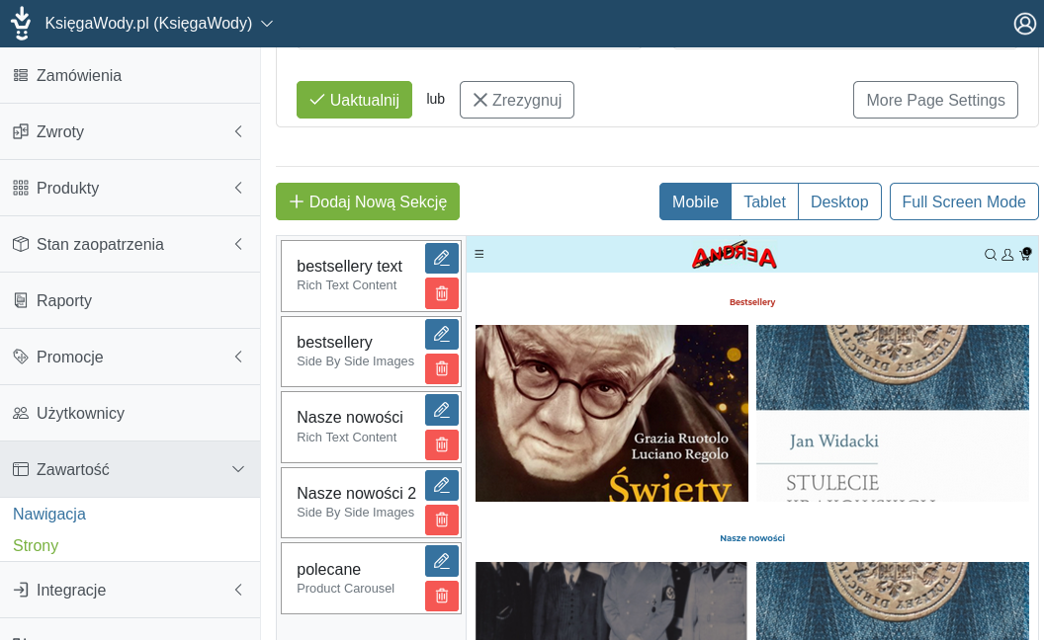Delete the 'bestsellery text' section
Viewport: 1044px width, 640px height.
(x=442, y=293)
